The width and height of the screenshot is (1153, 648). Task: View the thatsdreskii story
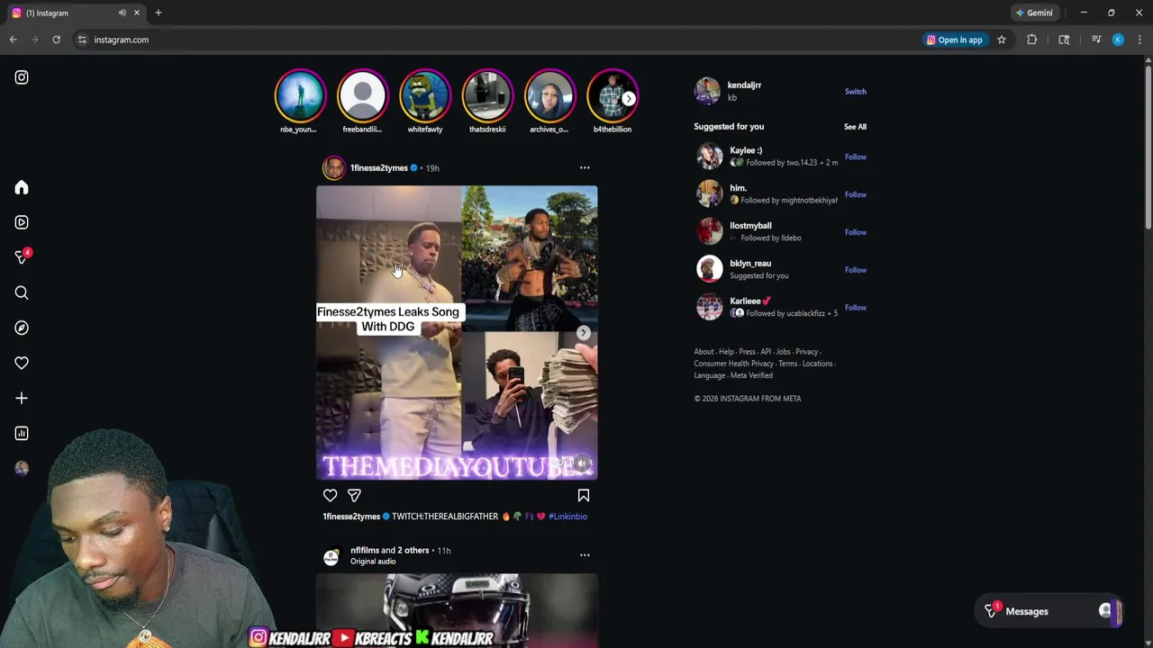click(x=487, y=95)
